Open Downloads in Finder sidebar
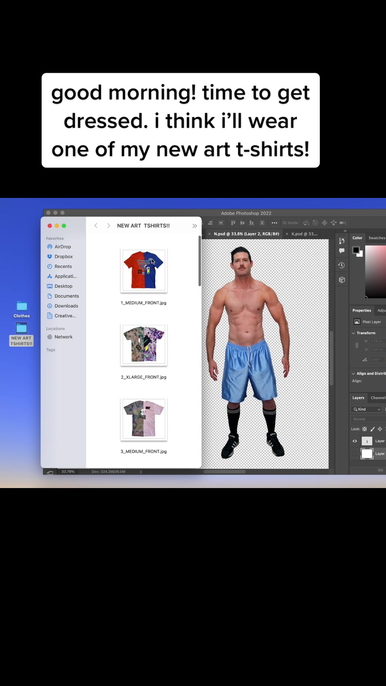386x686 pixels. 66,306
